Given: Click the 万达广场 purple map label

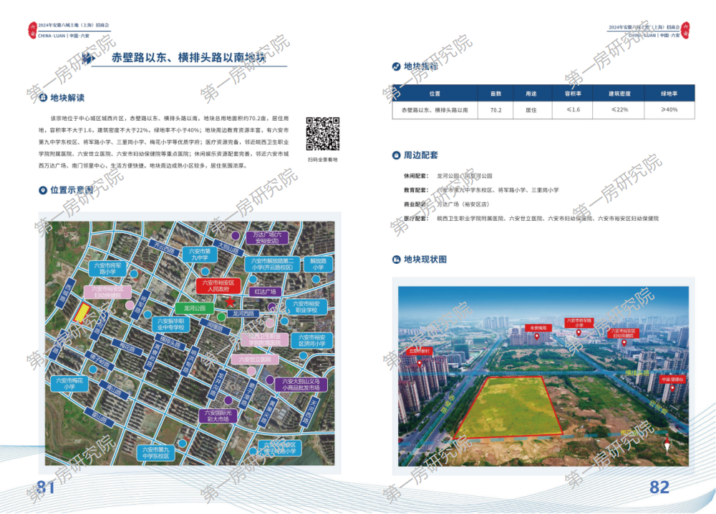Looking at the screenshot, I should pyautogui.click(x=270, y=238).
